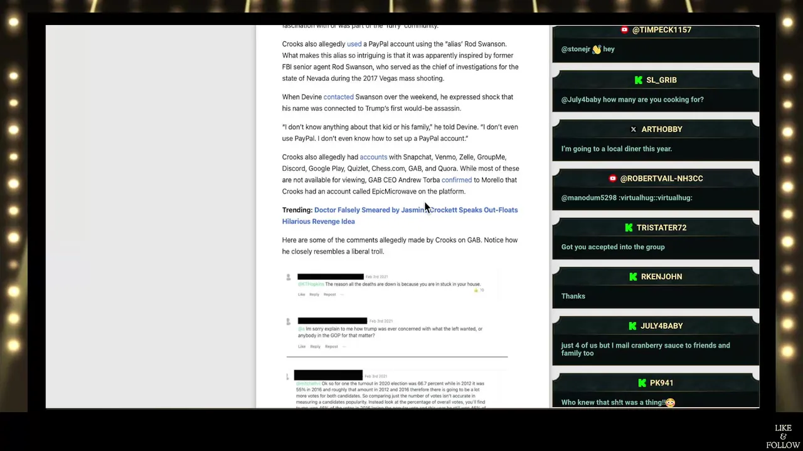Click Repost under the 'Im sorry explain' comment

[331, 346]
